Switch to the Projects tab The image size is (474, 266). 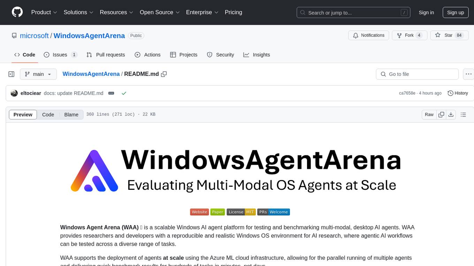pos(184,55)
